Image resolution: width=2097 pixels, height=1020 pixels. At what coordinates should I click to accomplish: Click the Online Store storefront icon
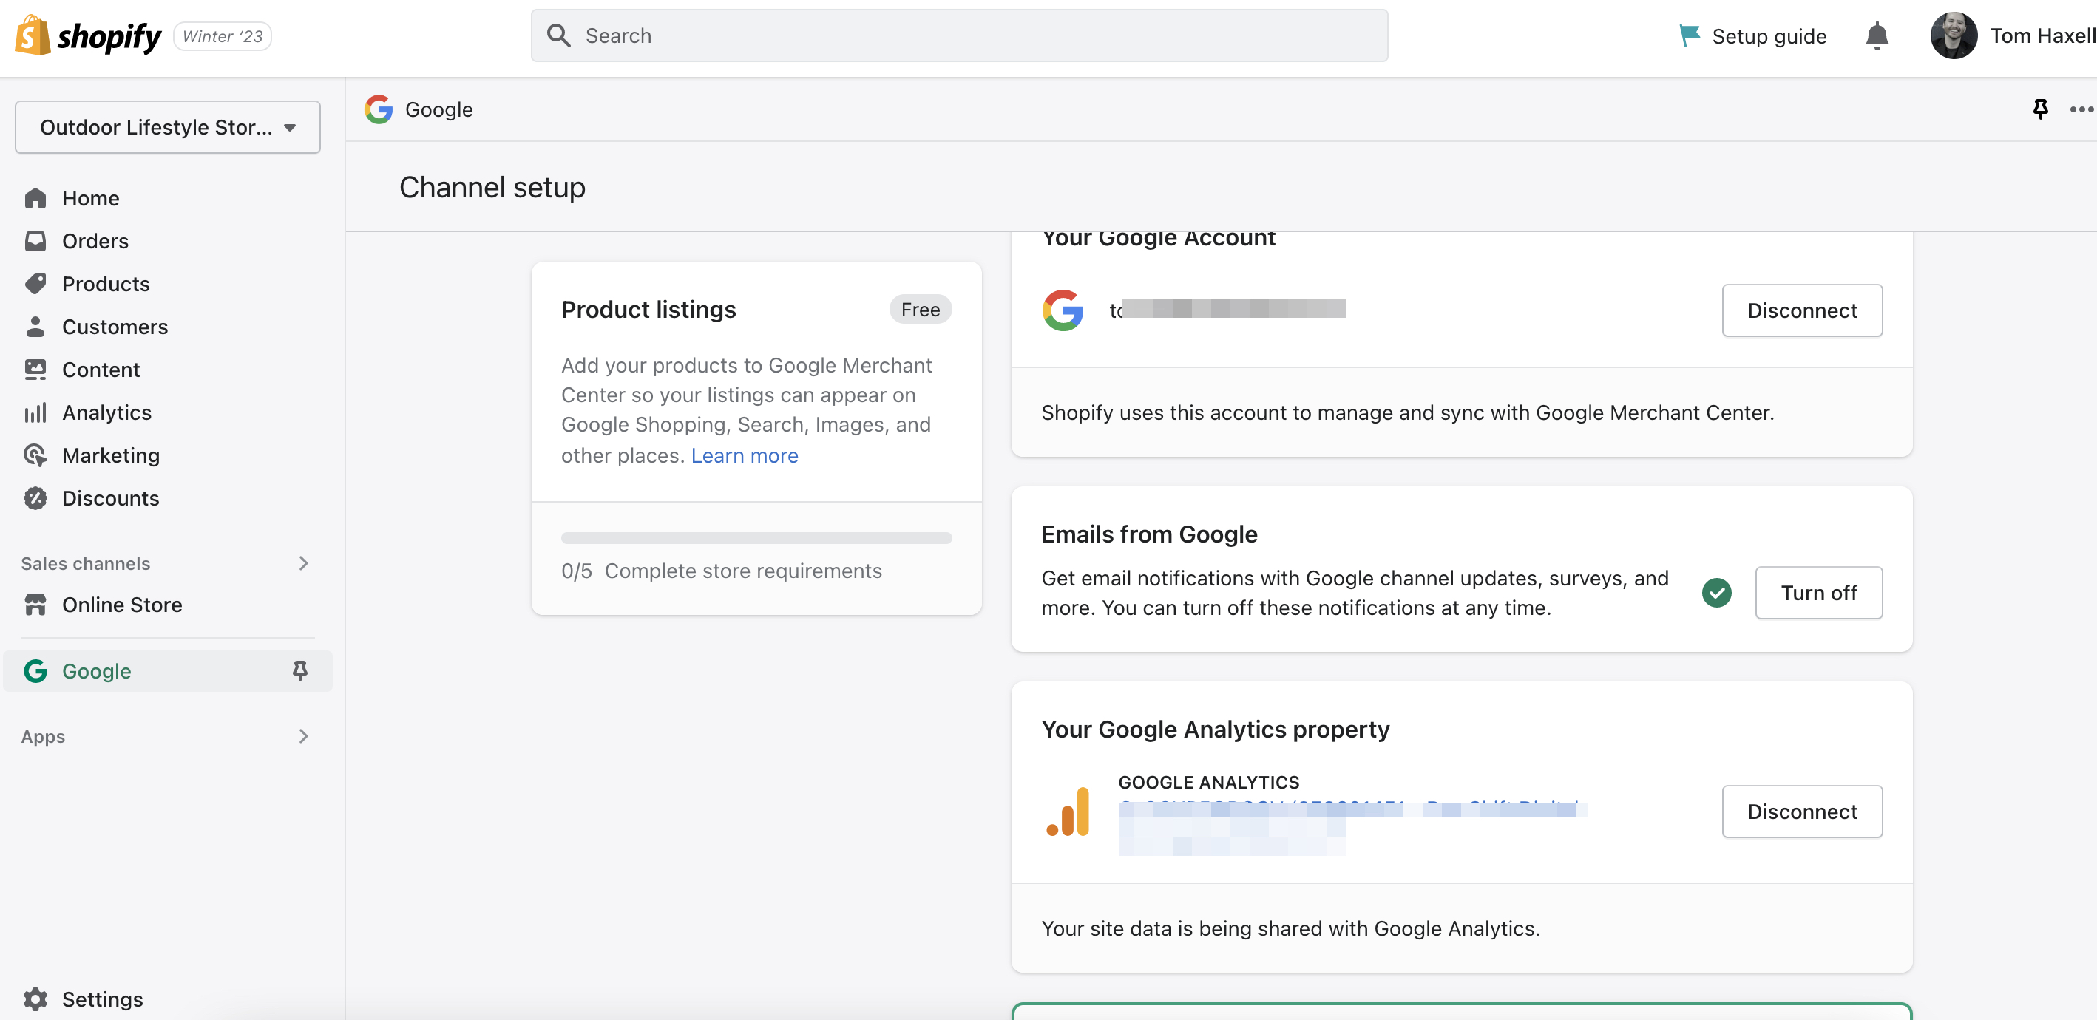[35, 605]
